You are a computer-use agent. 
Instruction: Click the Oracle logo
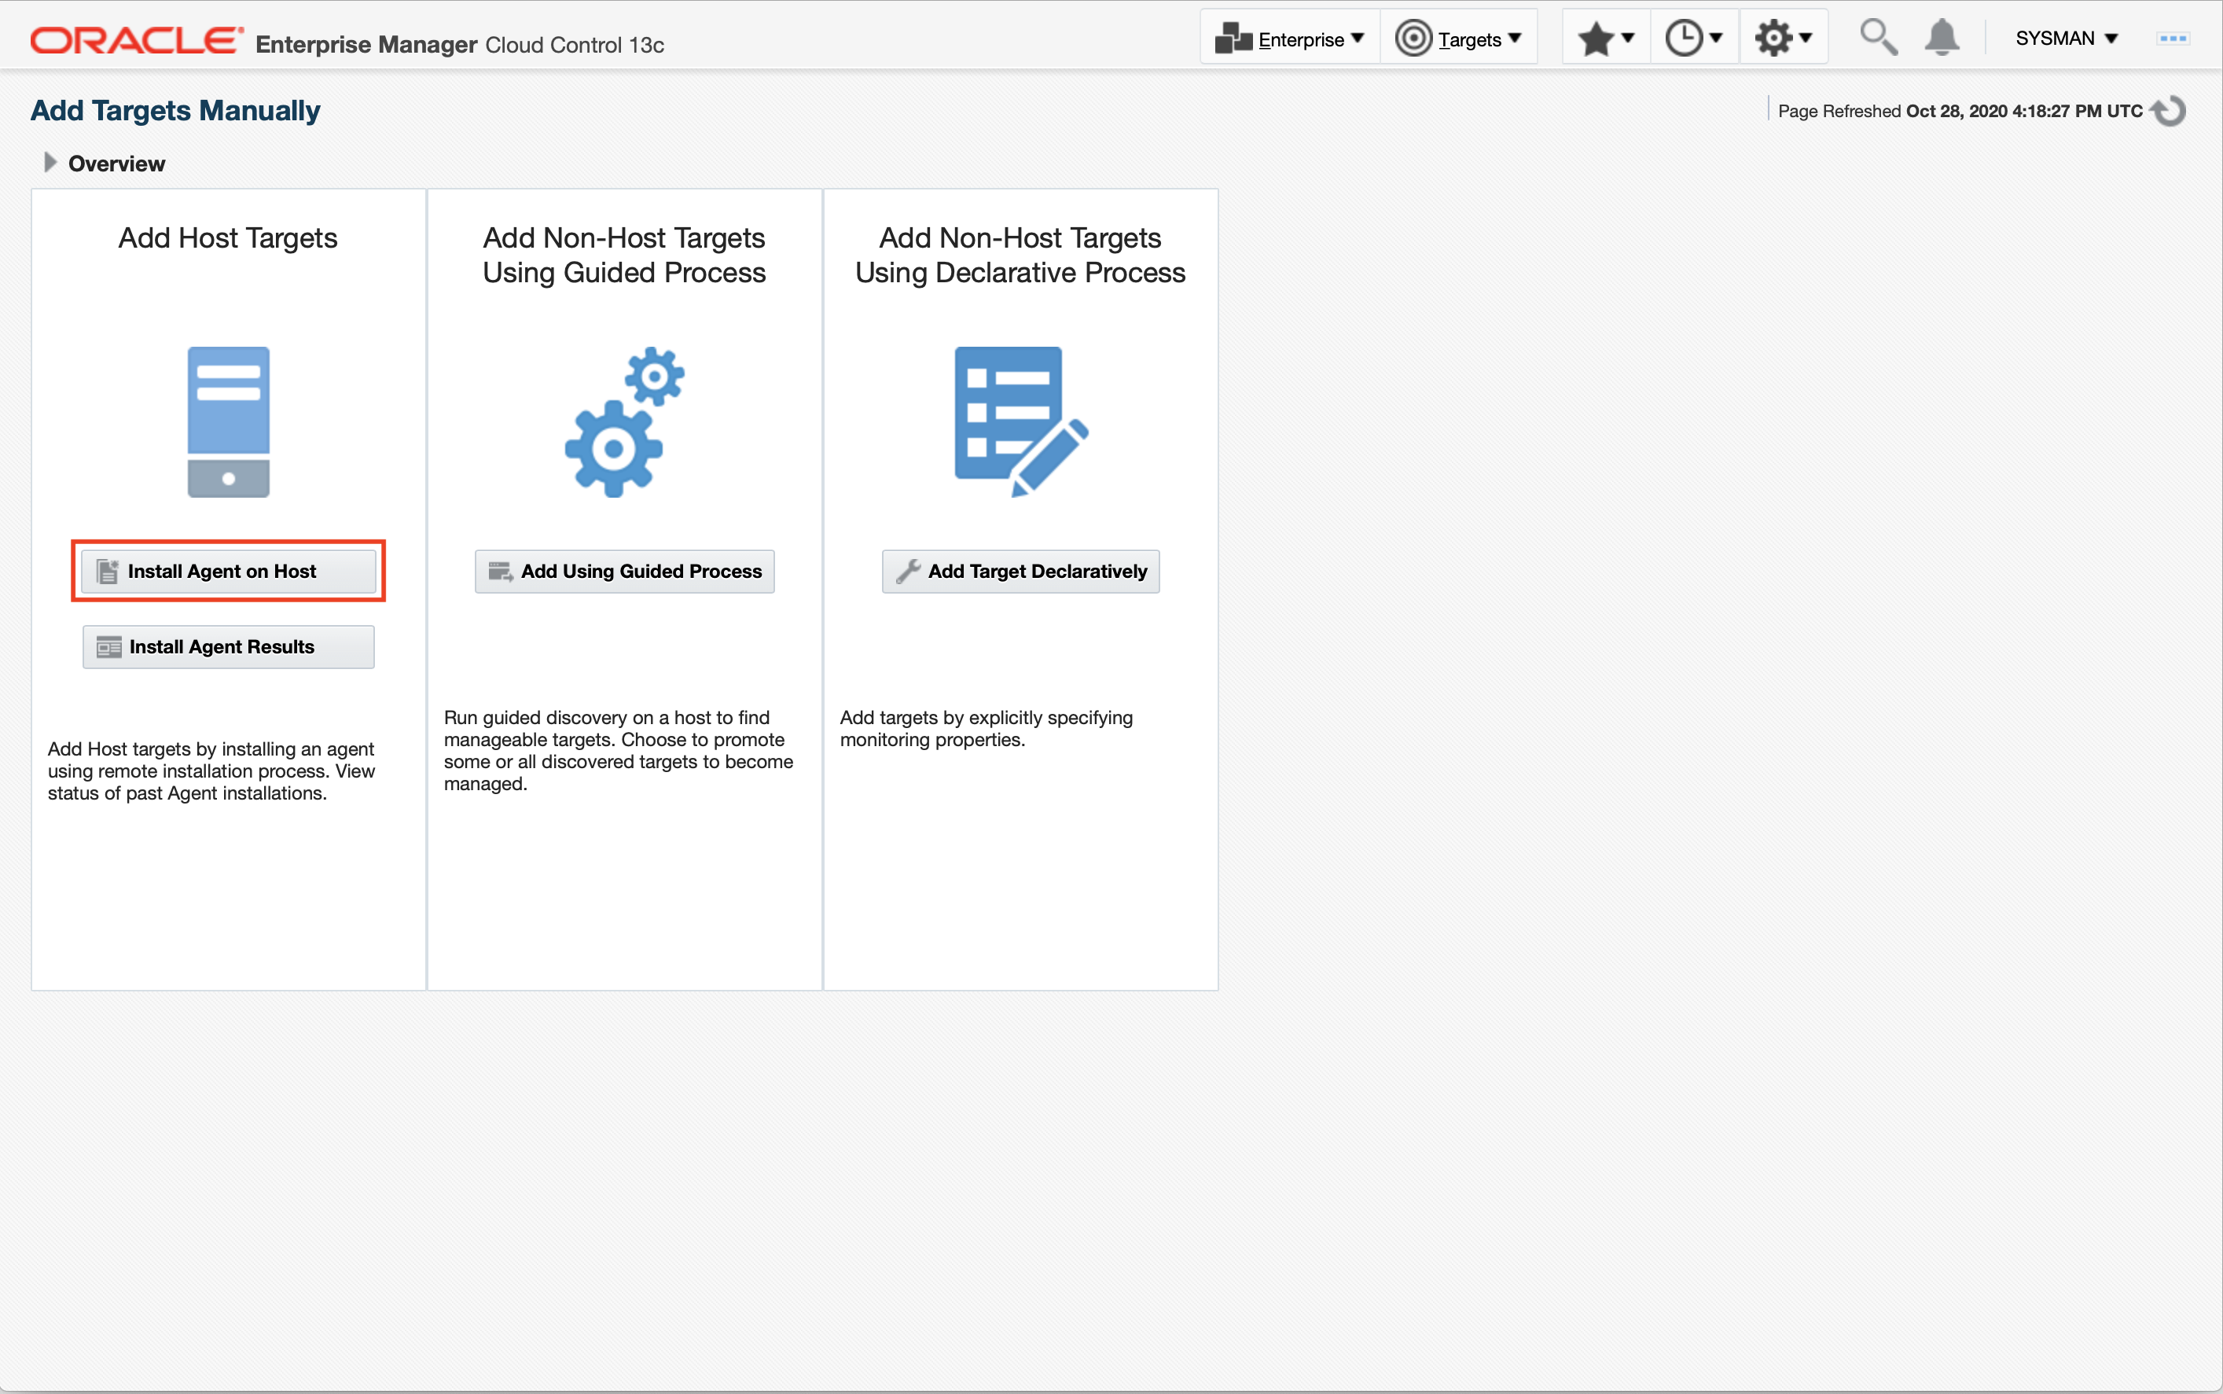137,41
